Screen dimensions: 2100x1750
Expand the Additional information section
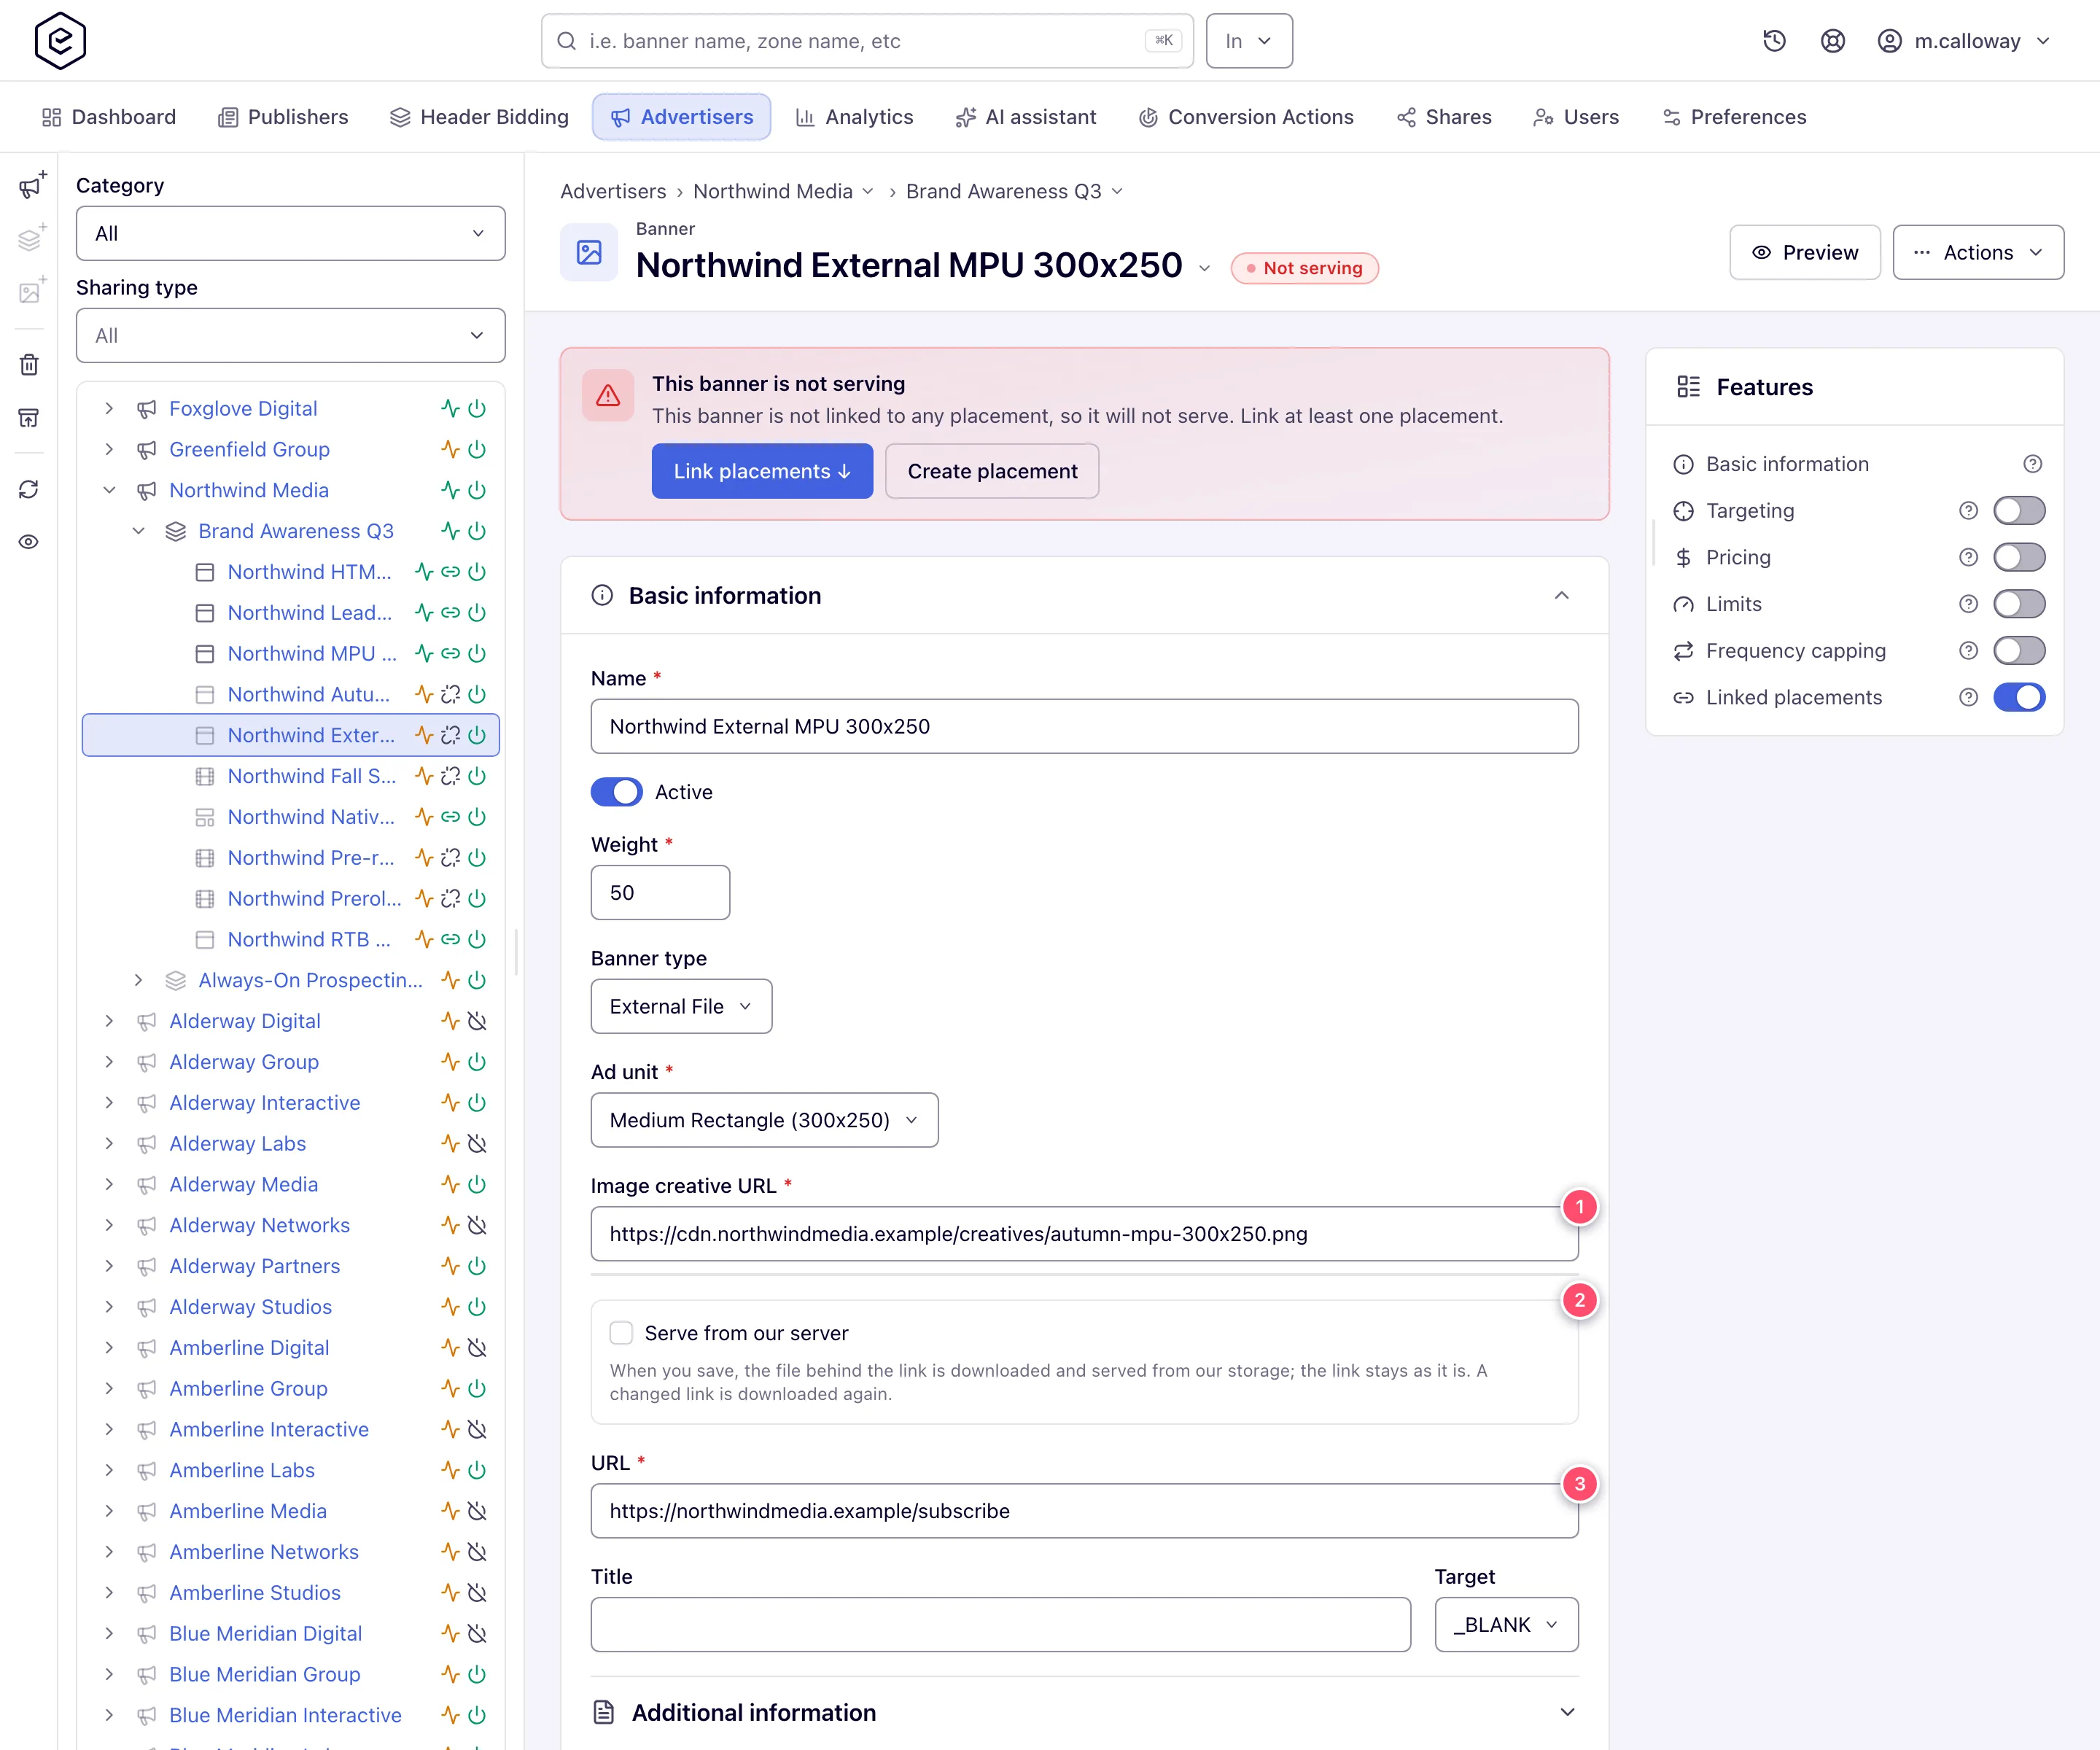[1084, 1713]
